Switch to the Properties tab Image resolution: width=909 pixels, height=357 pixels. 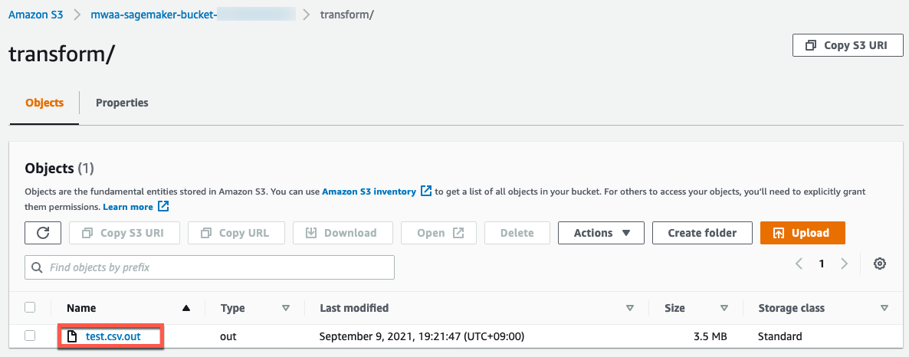pyautogui.click(x=122, y=103)
